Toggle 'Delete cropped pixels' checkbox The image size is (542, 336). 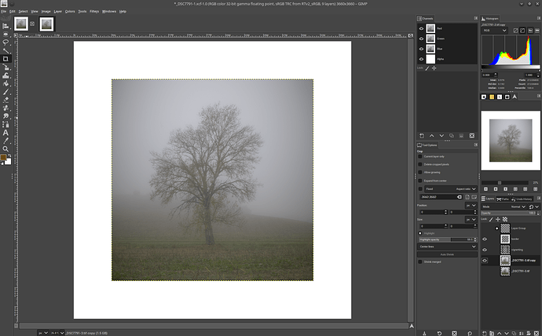tap(420, 164)
